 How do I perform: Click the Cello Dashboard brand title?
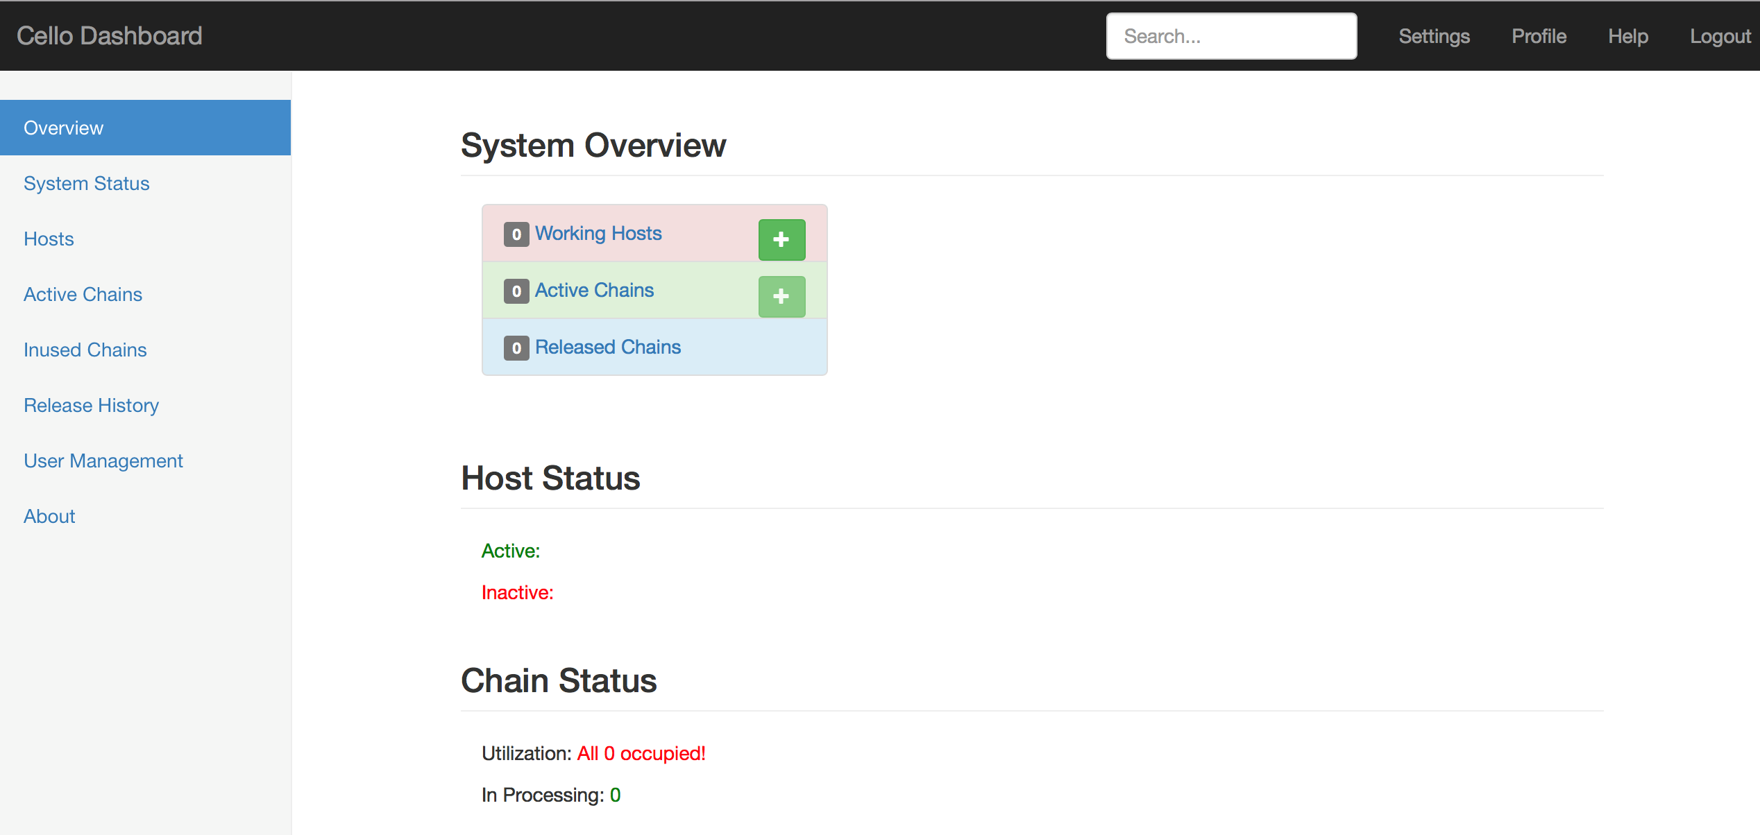[x=110, y=36]
